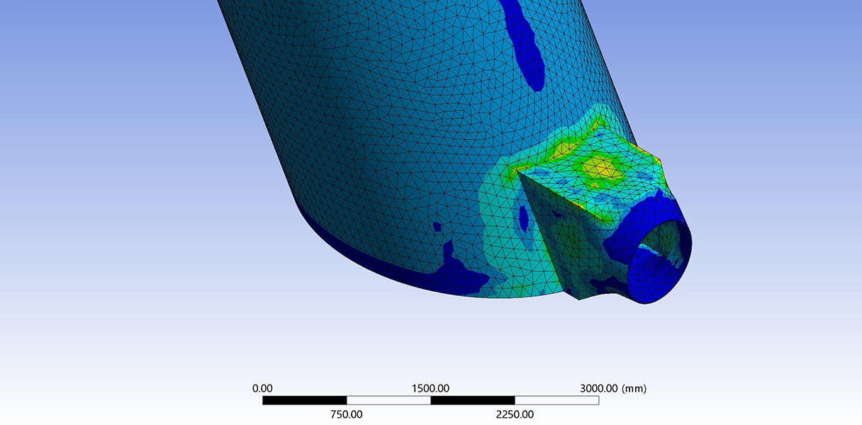Click the first black segment of the scale bar
The height and width of the screenshot is (425, 862).
tap(304, 400)
